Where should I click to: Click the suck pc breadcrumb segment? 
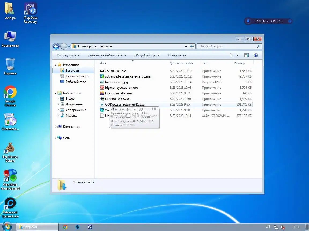(x=87, y=46)
